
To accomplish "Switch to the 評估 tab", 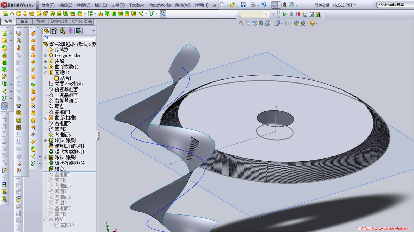I will pyautogui.click(x=41, y=21).
